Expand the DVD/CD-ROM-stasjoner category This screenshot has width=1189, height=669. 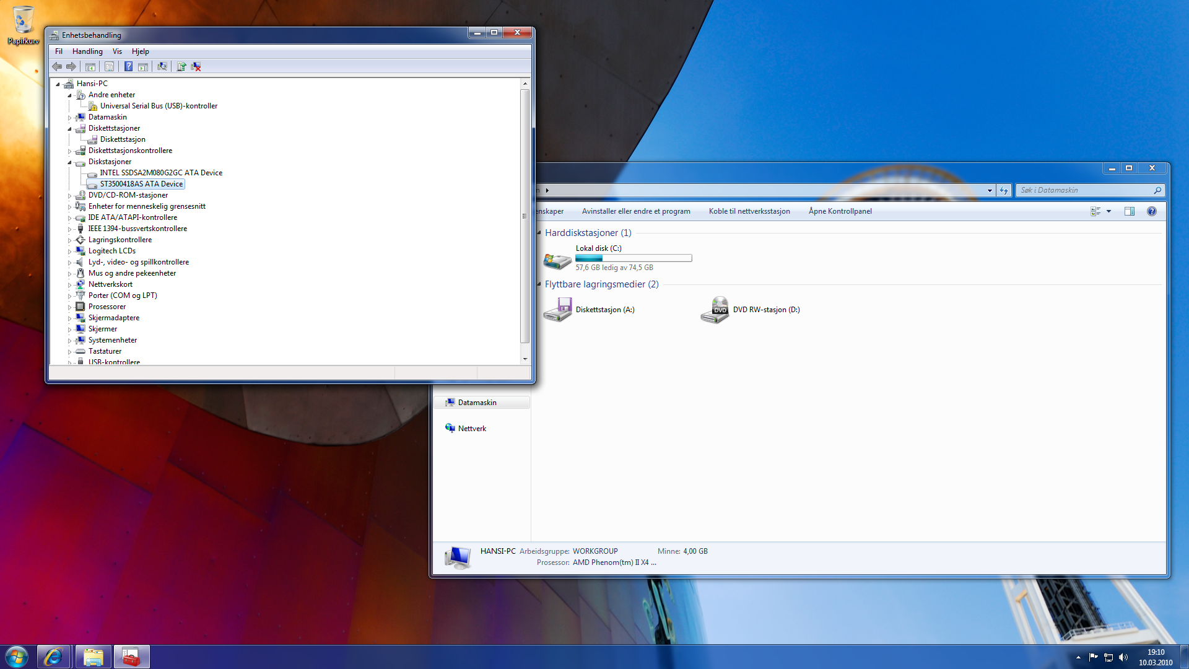point(69,196)
